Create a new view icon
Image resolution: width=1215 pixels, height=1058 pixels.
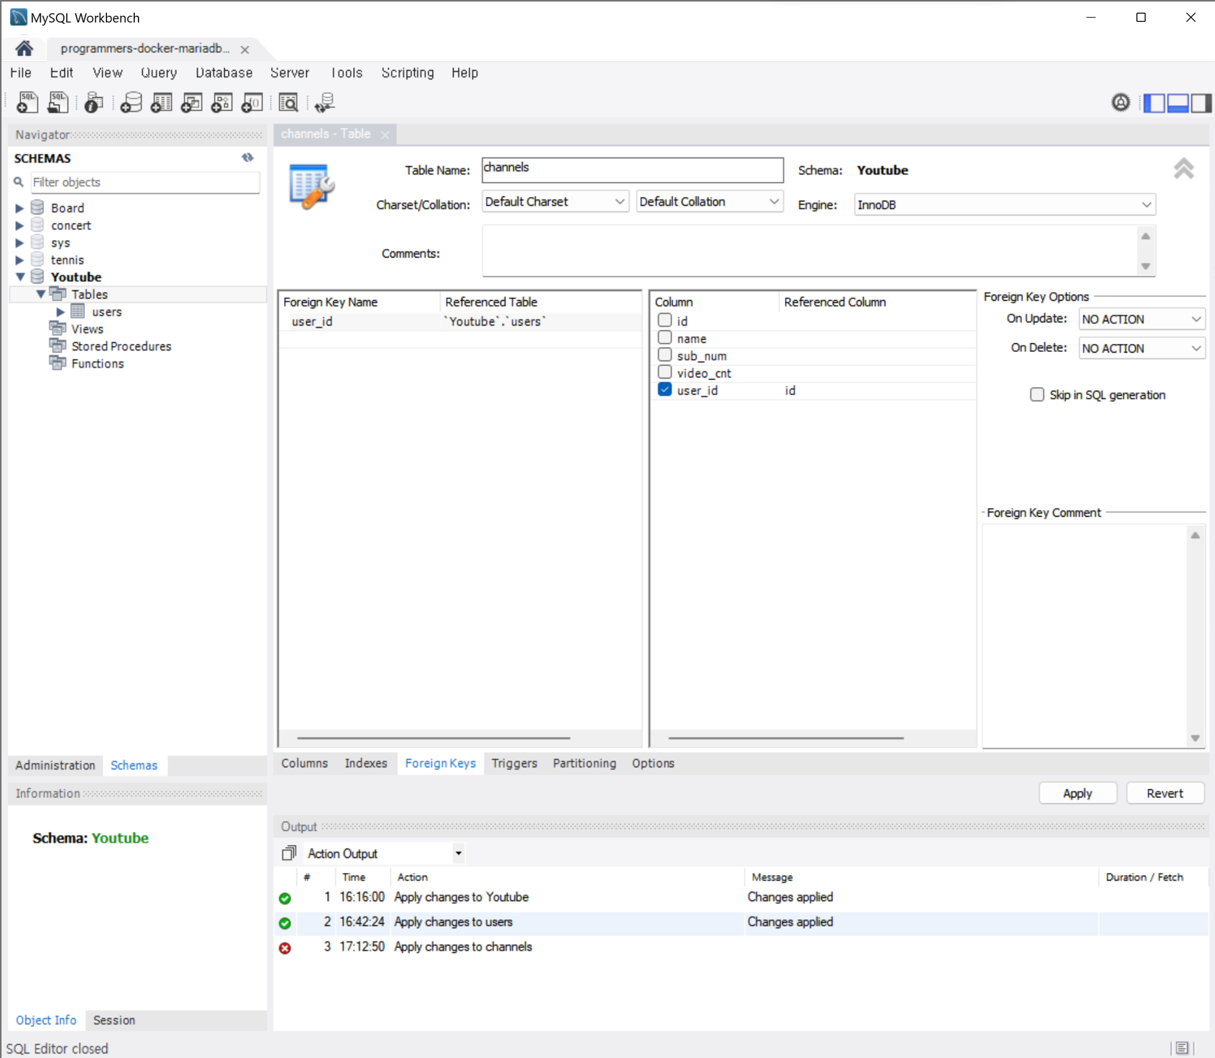coord(191,103)
